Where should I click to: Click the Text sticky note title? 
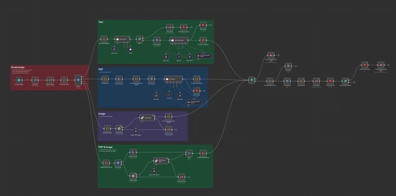[101, 22]
